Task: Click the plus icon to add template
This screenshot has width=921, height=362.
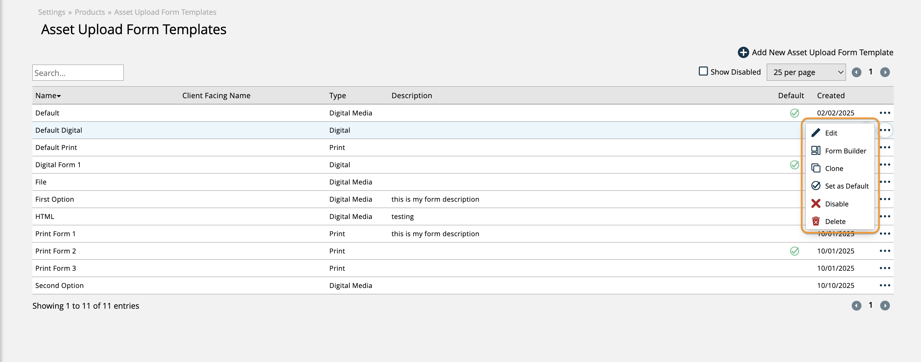Action: [x=743, y=52]
